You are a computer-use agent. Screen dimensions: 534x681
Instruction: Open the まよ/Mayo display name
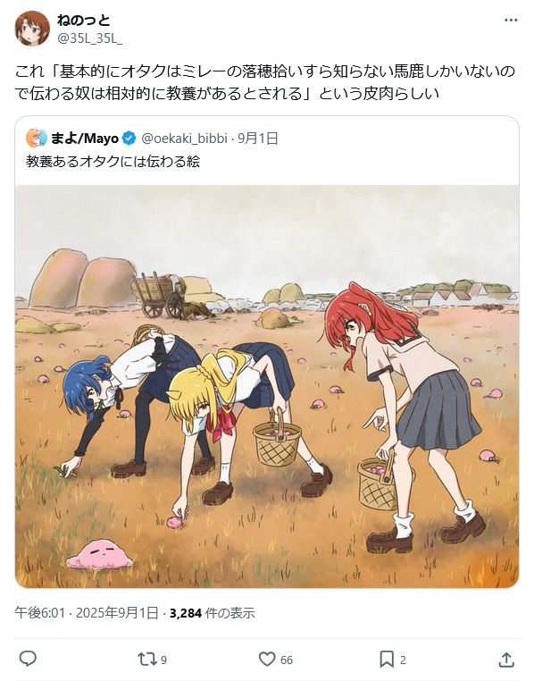(85, 139)
